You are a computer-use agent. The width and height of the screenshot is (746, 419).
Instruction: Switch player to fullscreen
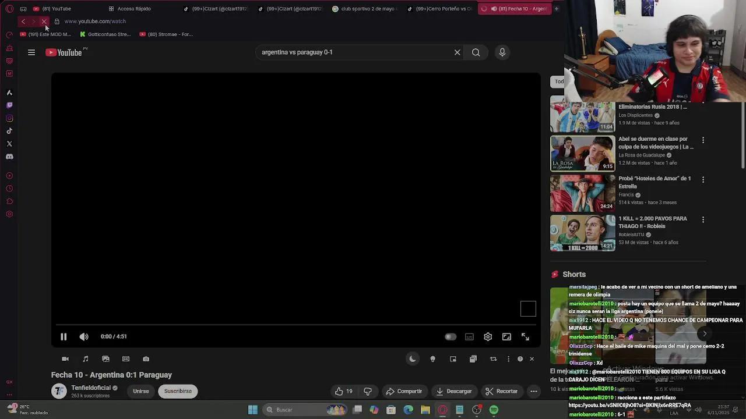[x=525, y=337]
